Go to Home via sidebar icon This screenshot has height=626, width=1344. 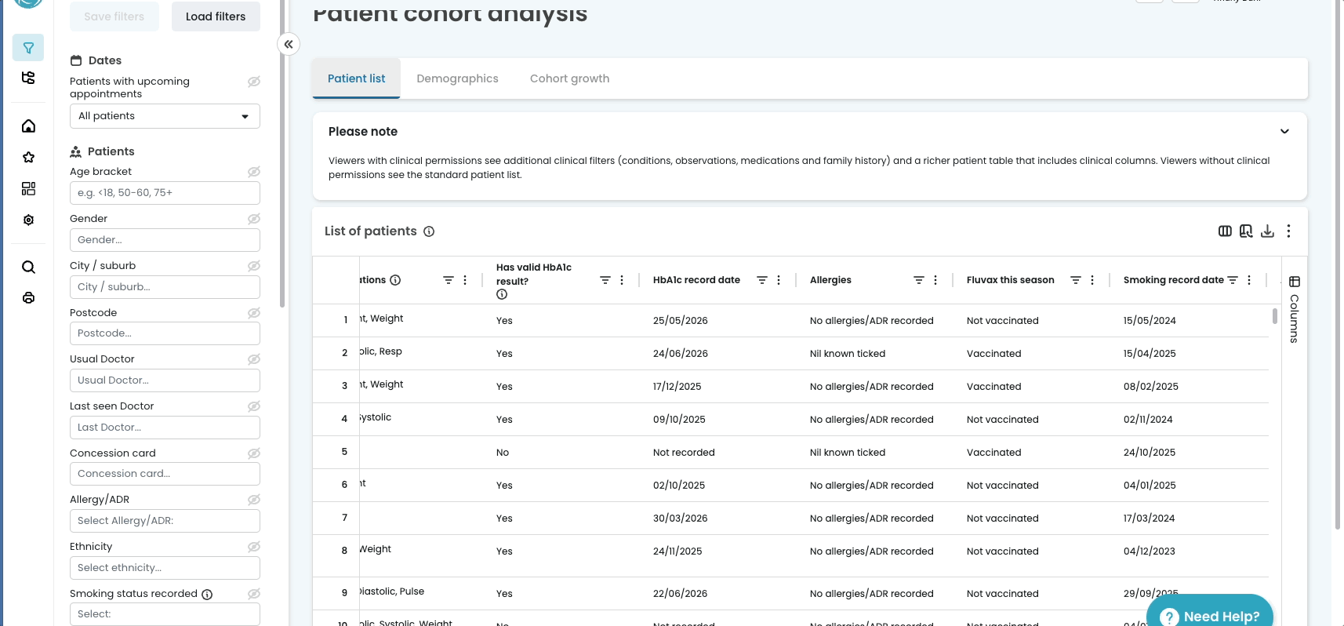(x=28, y=126)
